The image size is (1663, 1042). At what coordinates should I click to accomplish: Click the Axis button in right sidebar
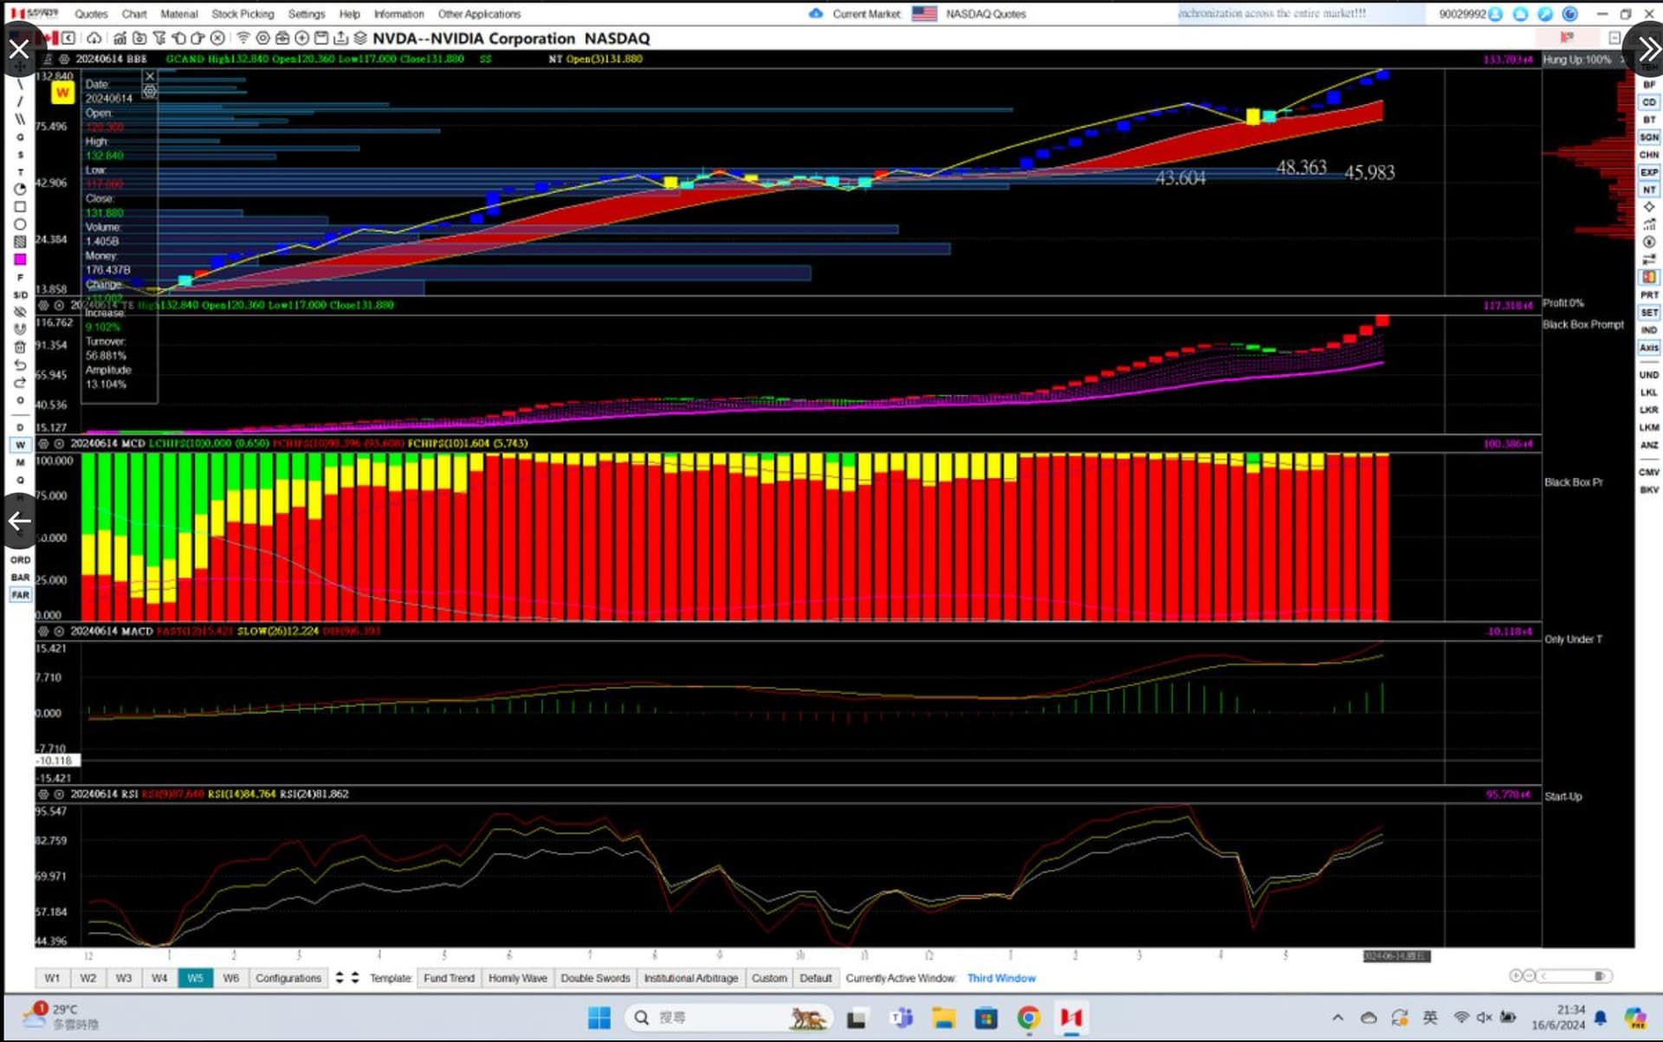tap(1648, 347)
